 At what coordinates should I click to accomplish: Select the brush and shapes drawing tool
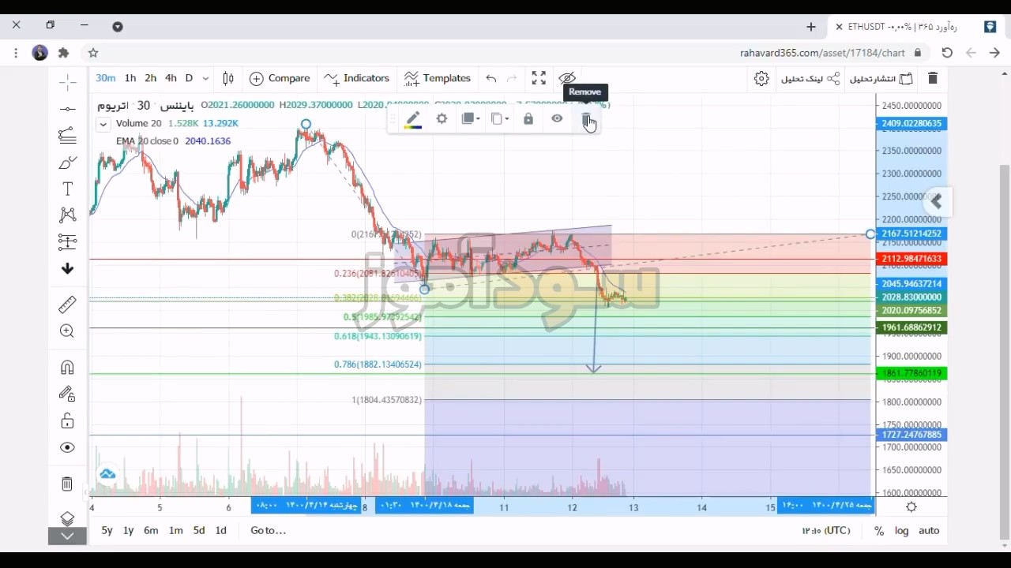coord(68,163)
